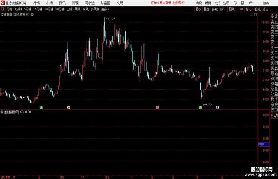Switch to the 15分钟 period tab
Viewport: 278px width, 179px height.
pos(38,9)
